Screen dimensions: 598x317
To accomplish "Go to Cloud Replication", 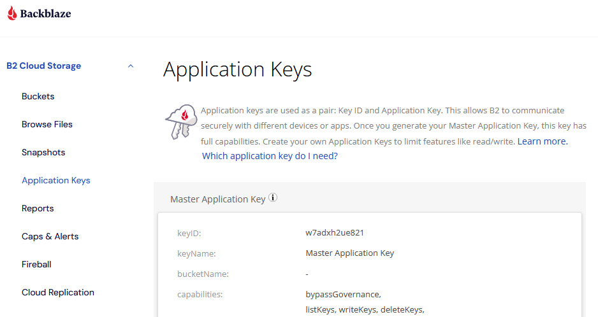I will click(58, 293).
